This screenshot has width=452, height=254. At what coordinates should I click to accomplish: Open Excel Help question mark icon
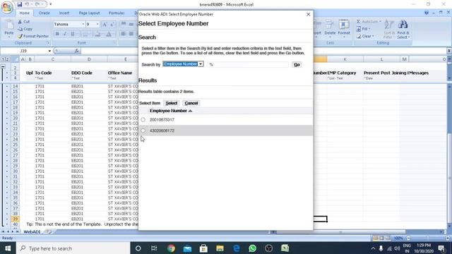click(427, 13)
